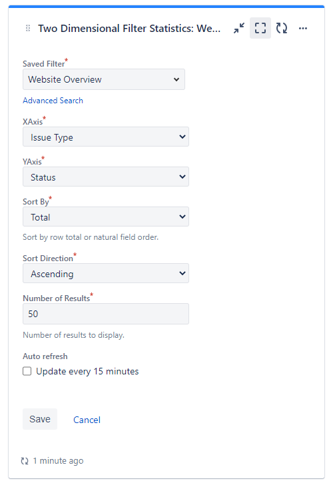
Task: Expand the XAxis Issue Type dropdown
Action: point(106,137)
